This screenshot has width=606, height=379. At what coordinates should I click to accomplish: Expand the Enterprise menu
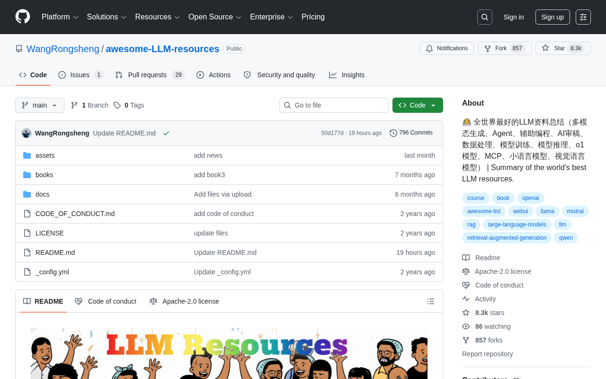[271, 17]
